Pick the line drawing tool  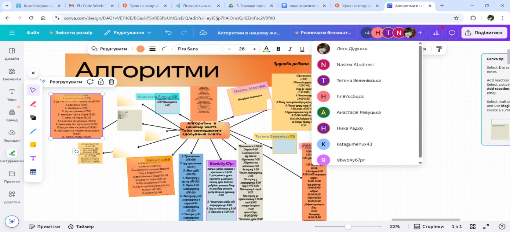click(x=33, y=131)
